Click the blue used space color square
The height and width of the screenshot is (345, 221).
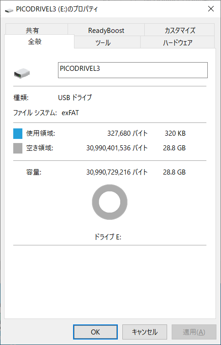point(18,134)
